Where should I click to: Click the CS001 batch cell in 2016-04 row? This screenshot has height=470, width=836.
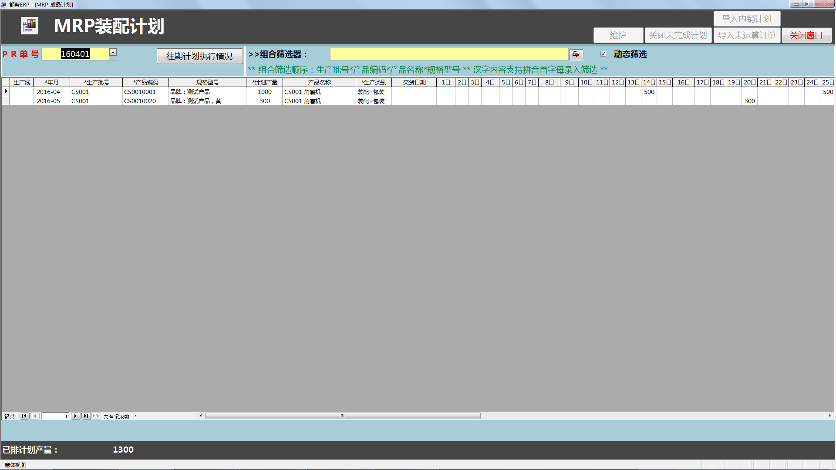click(96, 92)
